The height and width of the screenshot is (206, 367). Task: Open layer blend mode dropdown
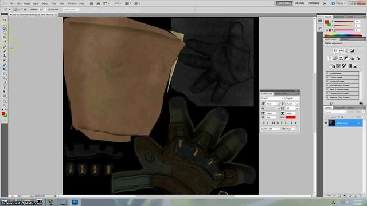(x=335, y=112)
